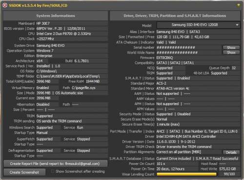Click Total RAM value 3996 MB
Image resolution: width=244 pixels, height=180 pixels.
(43, 81)
